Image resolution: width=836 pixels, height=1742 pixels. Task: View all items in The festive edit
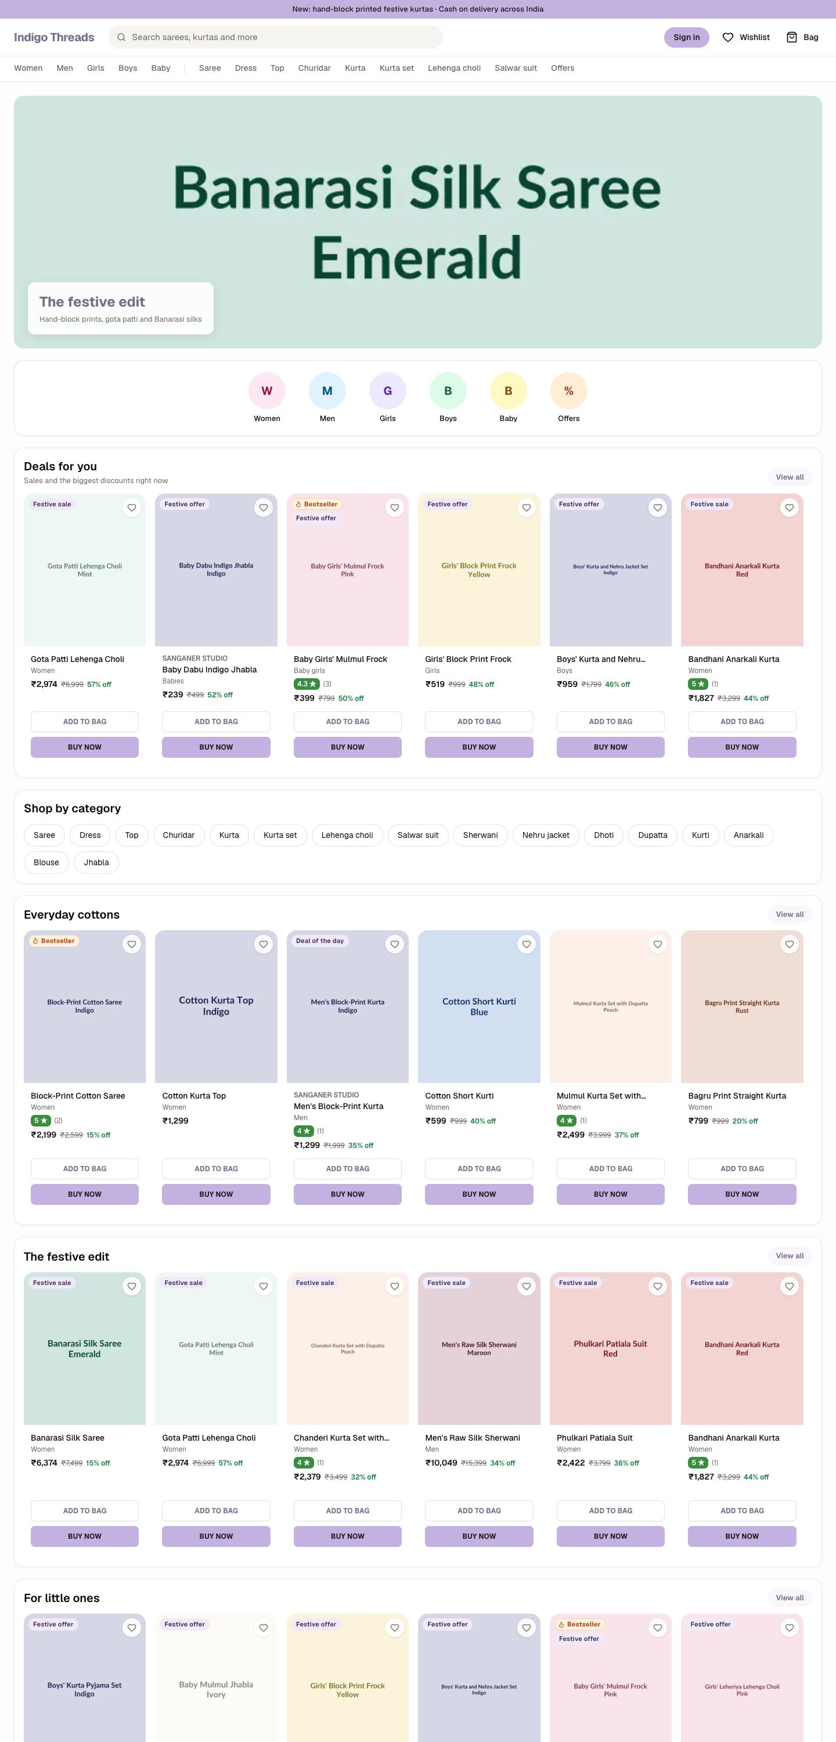point(790,1256)
